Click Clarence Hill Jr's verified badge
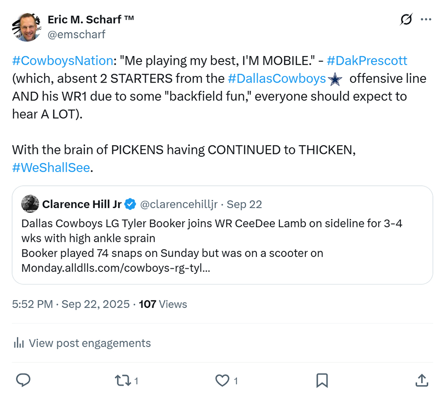 pos(131,204)
